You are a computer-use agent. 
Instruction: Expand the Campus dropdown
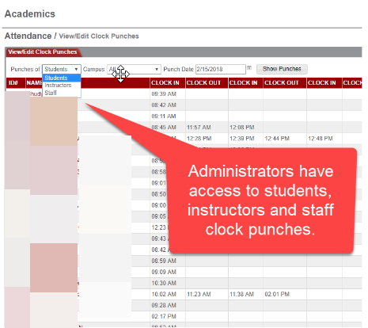point(134,69)
